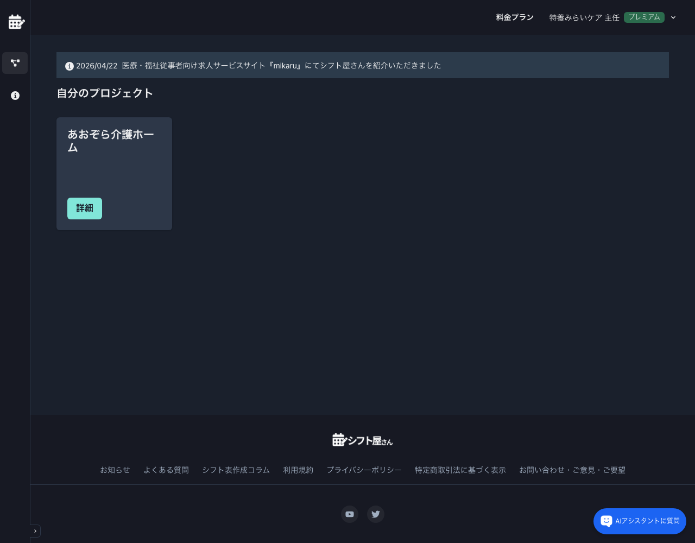Open the account dropdown chevron
This screenshot has height=543, width=695.
click(673, 17)
